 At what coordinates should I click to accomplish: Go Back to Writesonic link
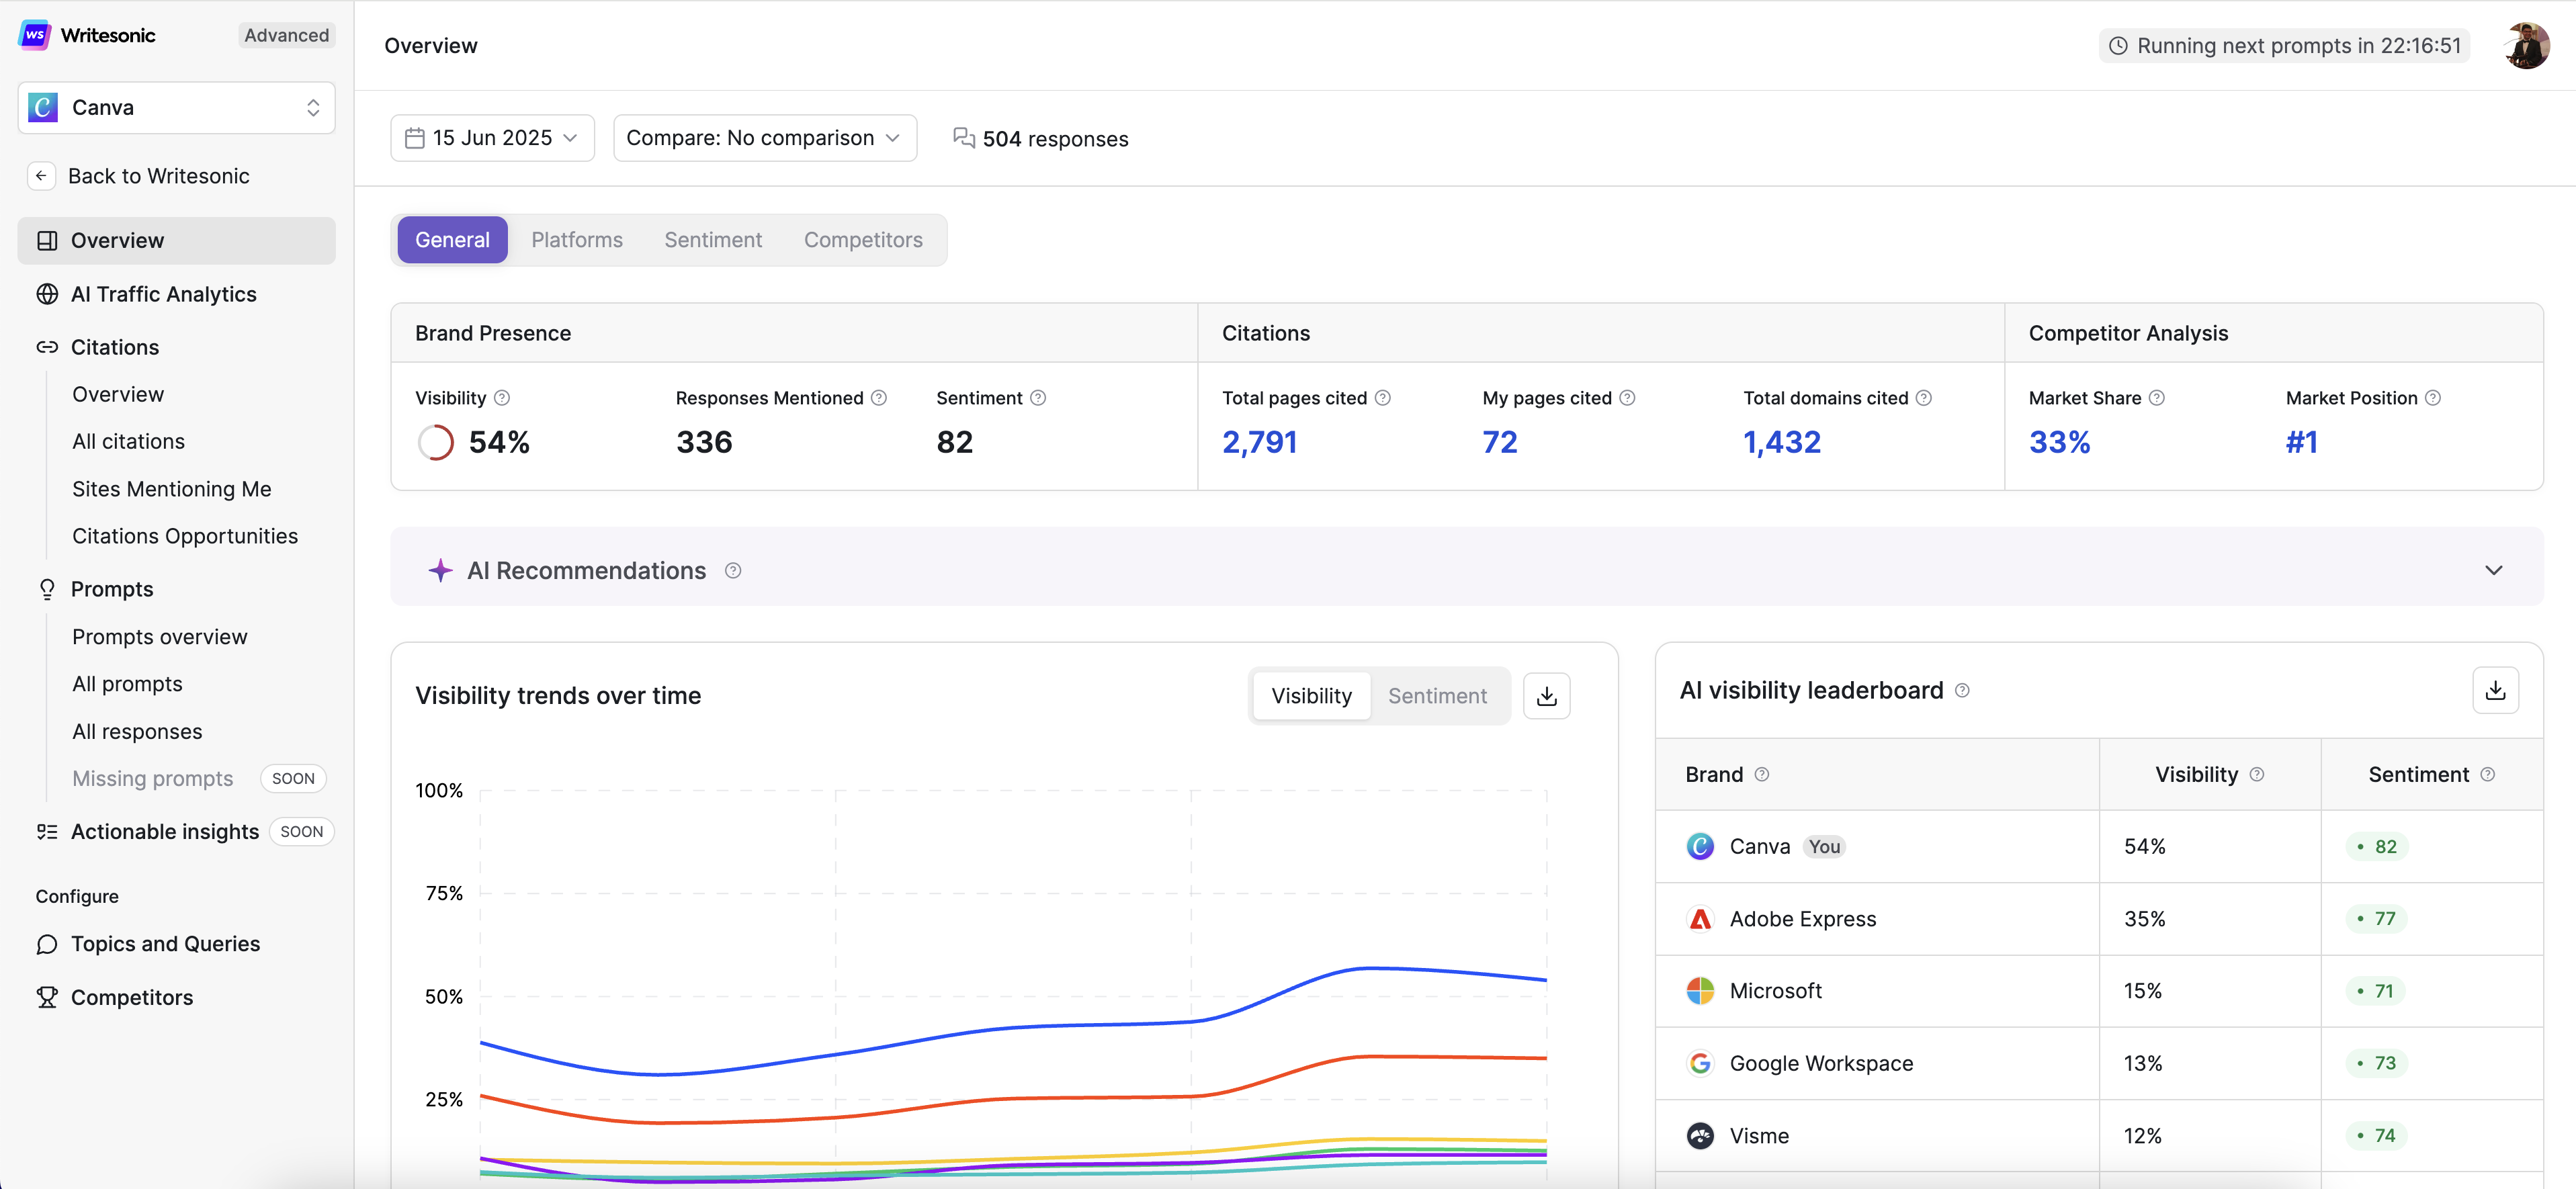(159, 176)
